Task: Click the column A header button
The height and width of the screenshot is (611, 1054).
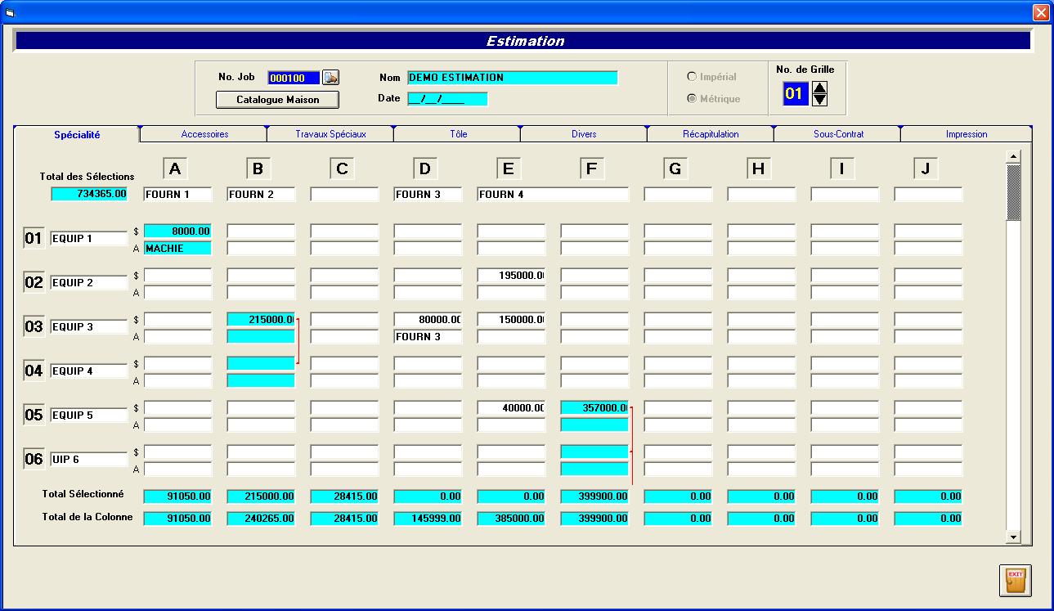Action: click(174, 169)
